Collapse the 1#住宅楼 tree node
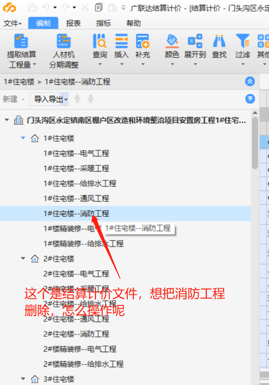The image size is (269, 385). coord(23,138)
